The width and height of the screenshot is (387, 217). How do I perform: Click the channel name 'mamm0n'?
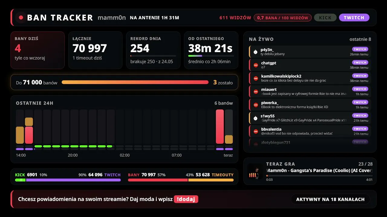pos(112,17)
